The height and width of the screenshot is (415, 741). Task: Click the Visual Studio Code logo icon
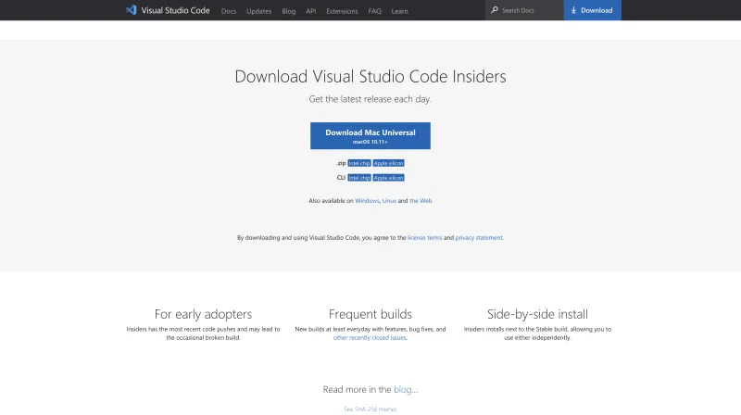pyautogui.click(x=131, y=10)
